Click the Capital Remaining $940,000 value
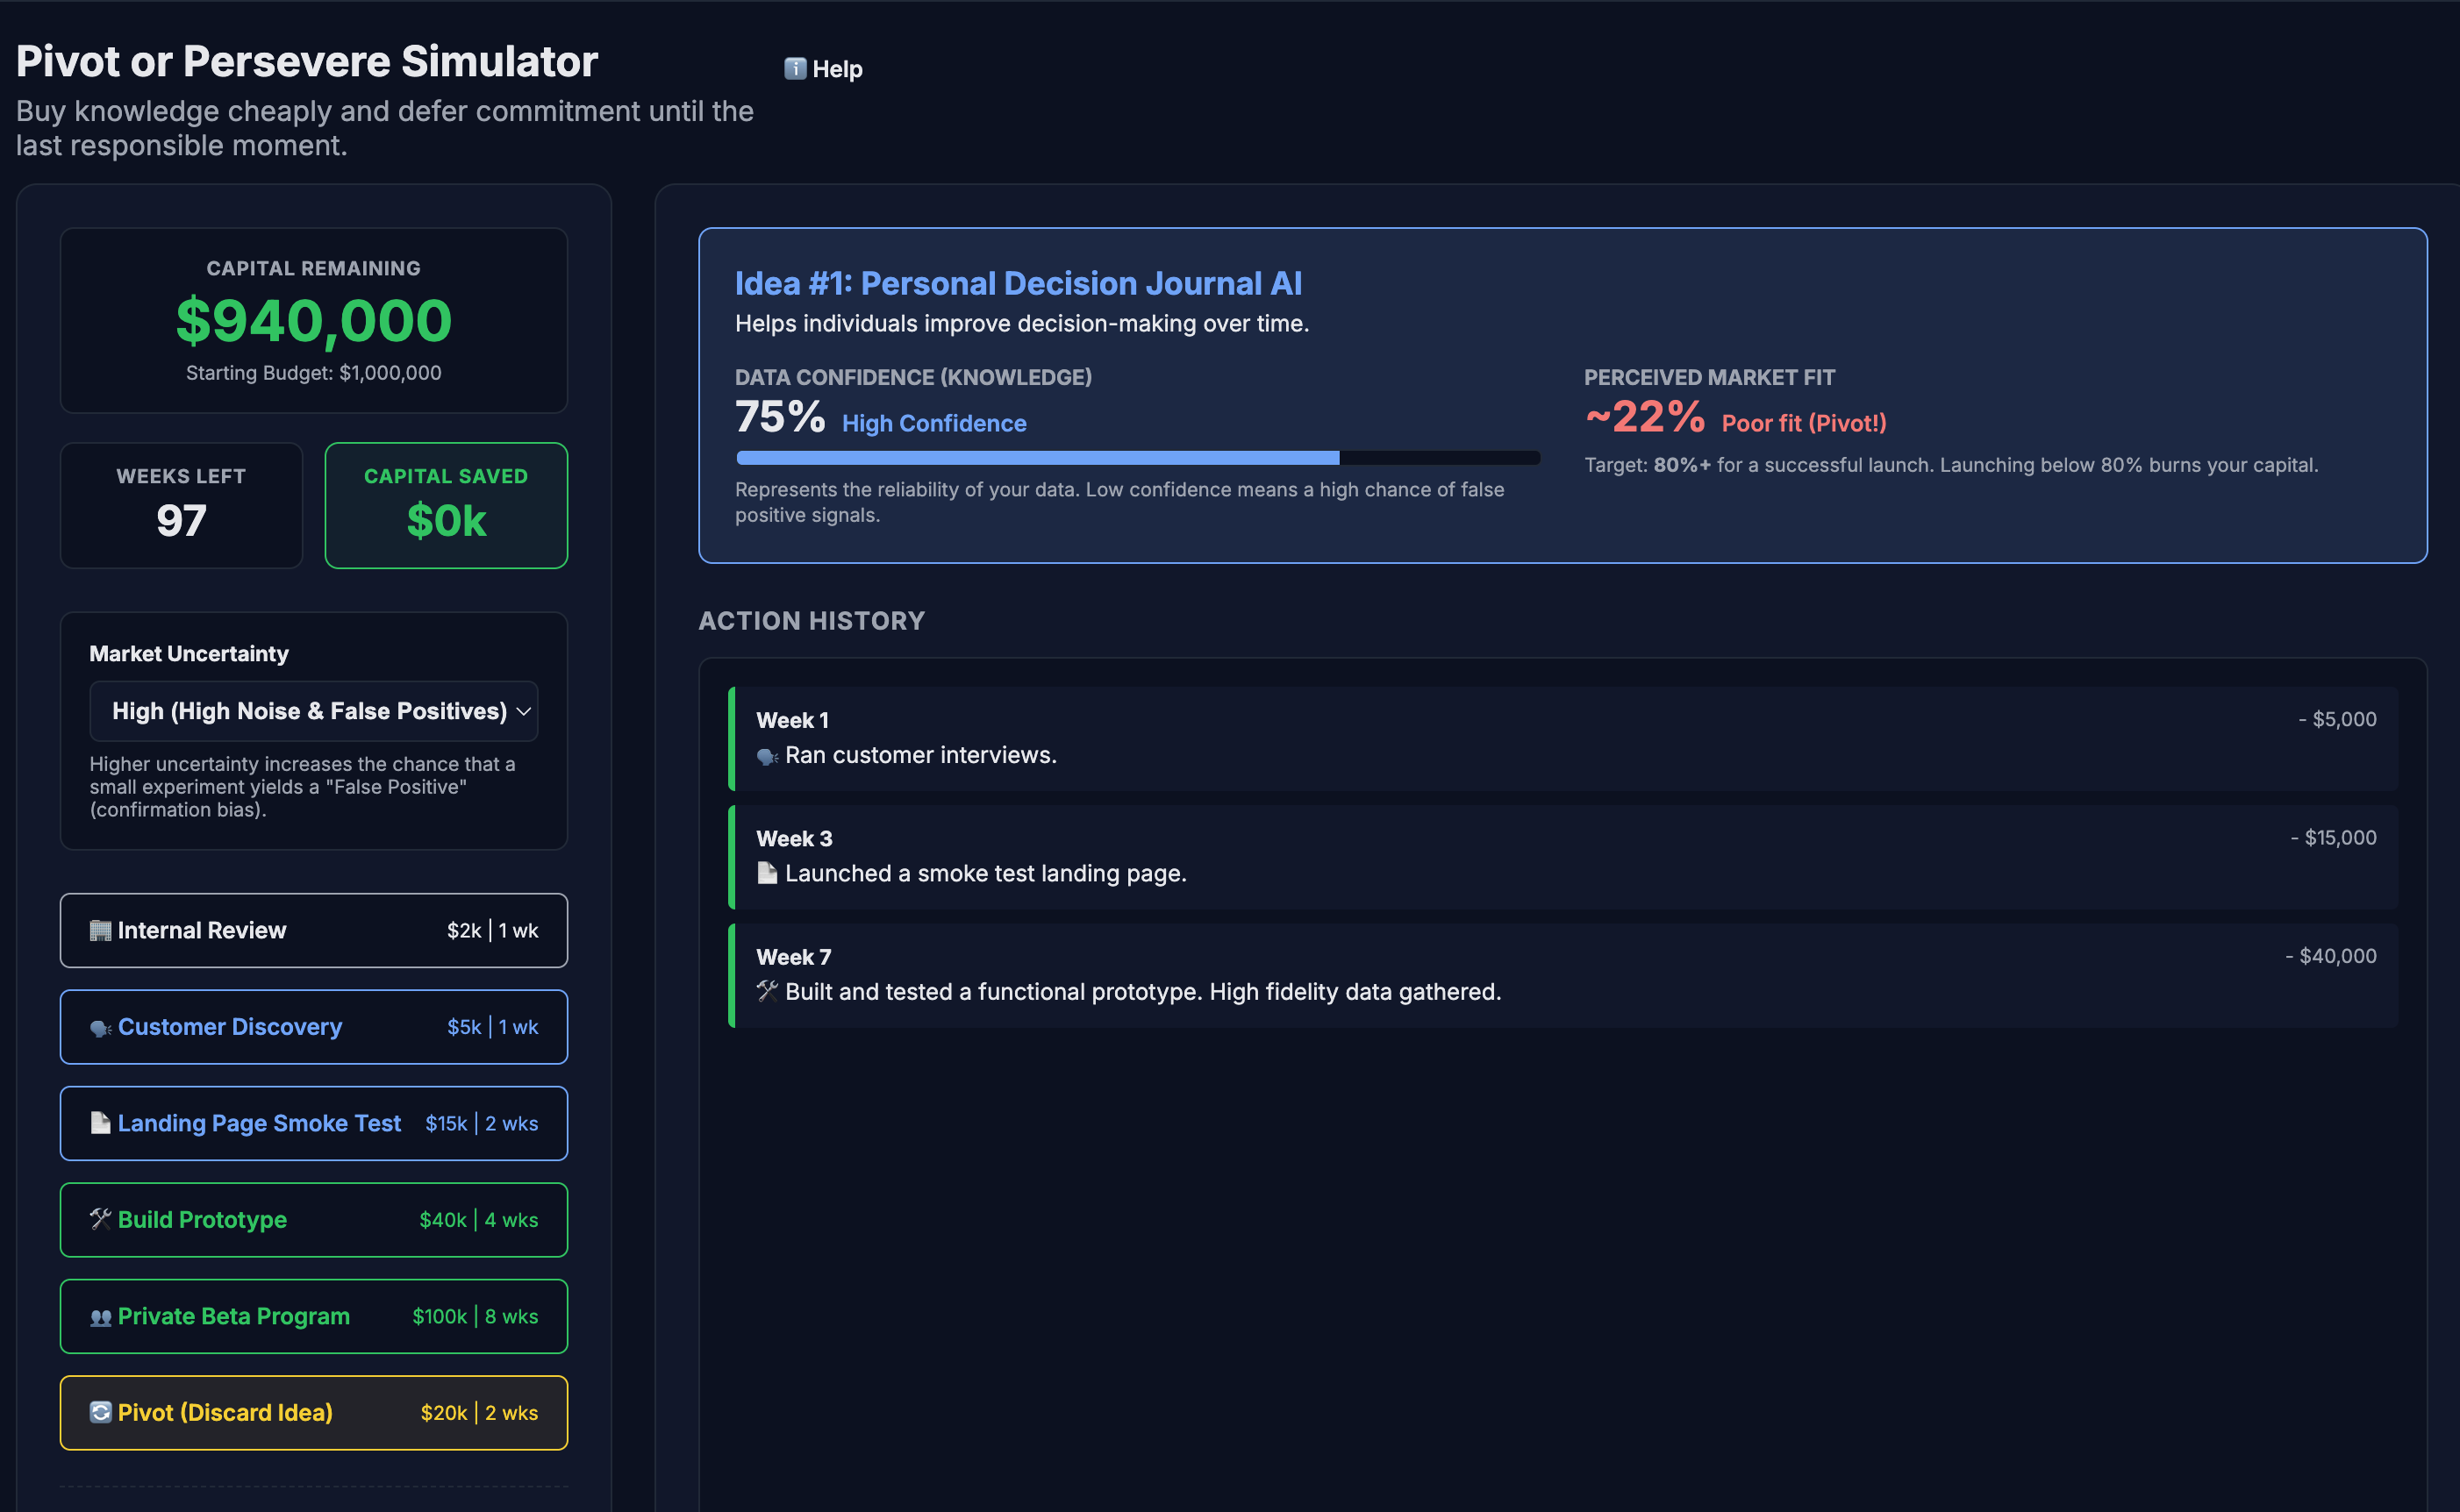Screen dimensions: 2460x1512 tap(314, 321)
